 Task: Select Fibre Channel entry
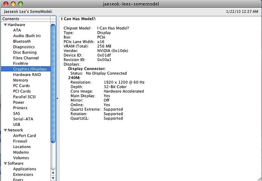coord(26,58)
